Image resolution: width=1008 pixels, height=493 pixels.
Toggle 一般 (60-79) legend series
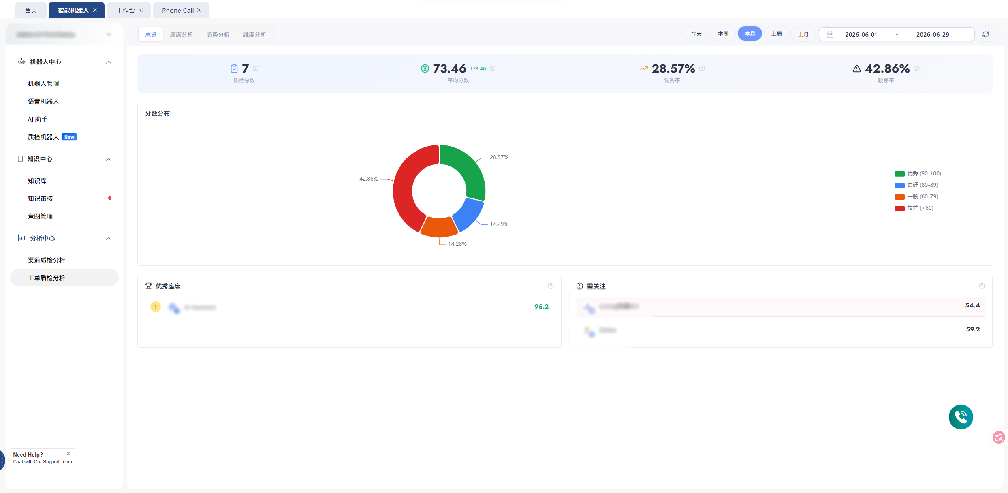(916, 196)
